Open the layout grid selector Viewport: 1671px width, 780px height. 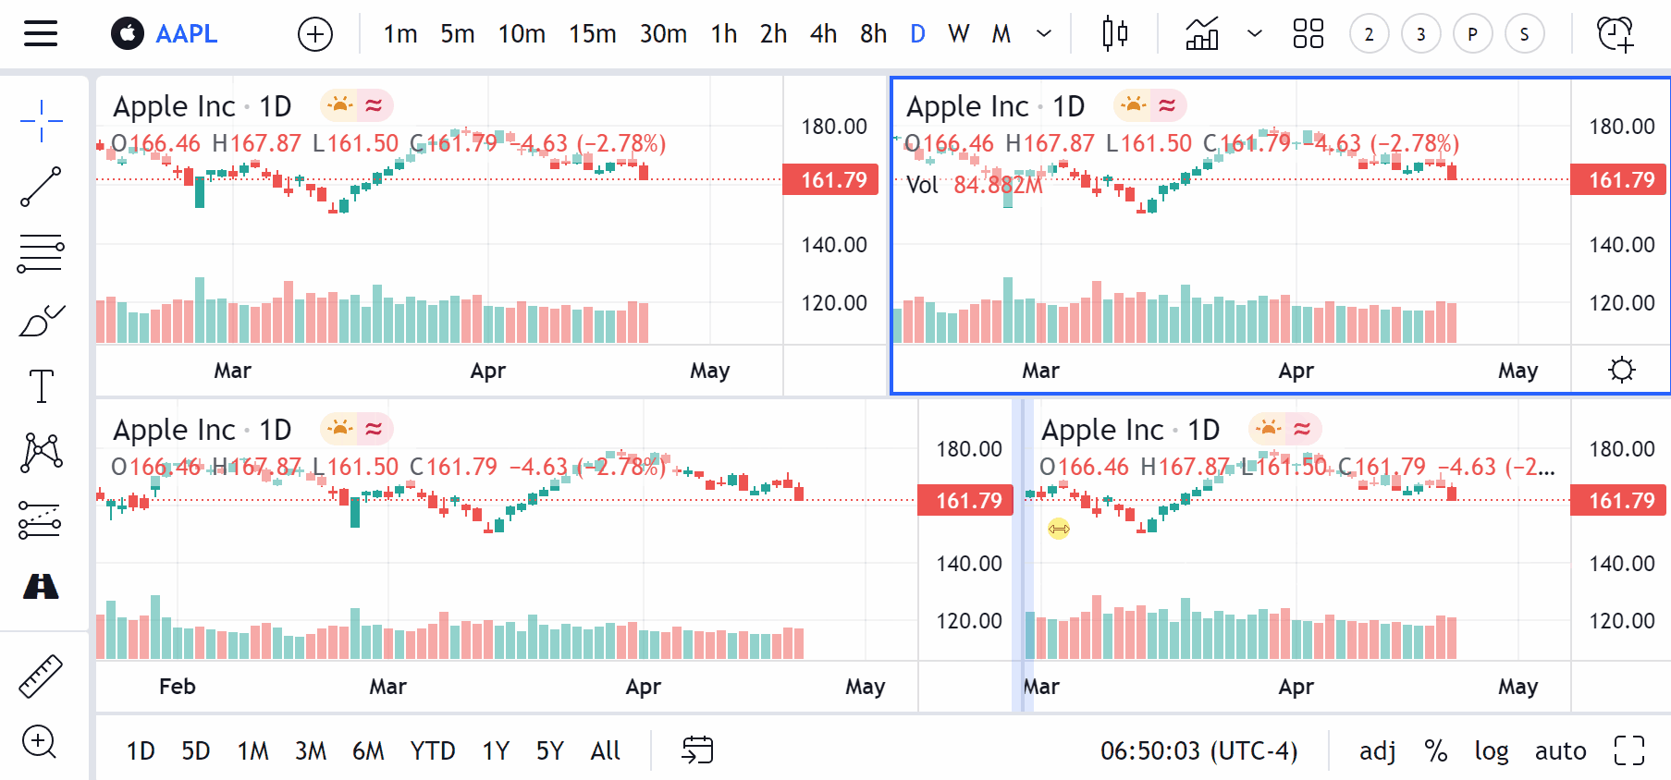coord(1308,34)
